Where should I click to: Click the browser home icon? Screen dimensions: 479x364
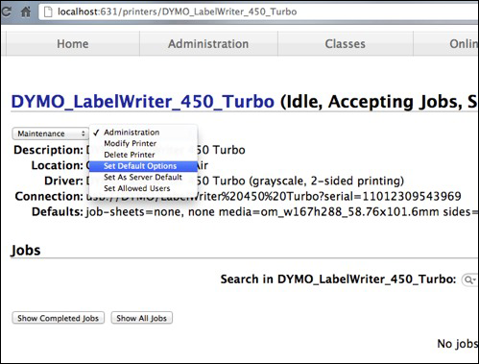[x=26, y=12]
